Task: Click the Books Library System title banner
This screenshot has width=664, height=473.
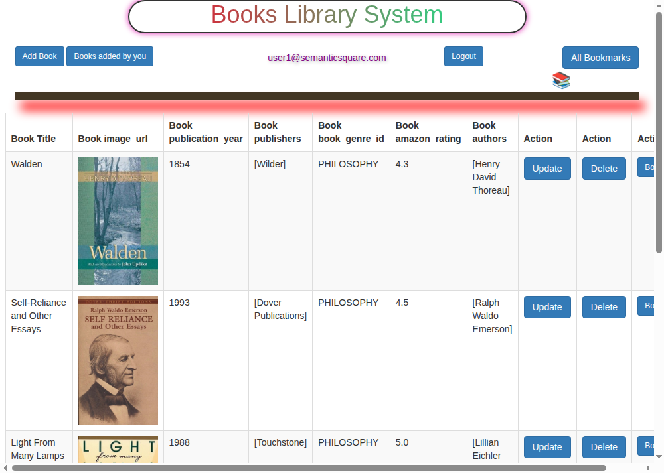Action: (327, 17)
